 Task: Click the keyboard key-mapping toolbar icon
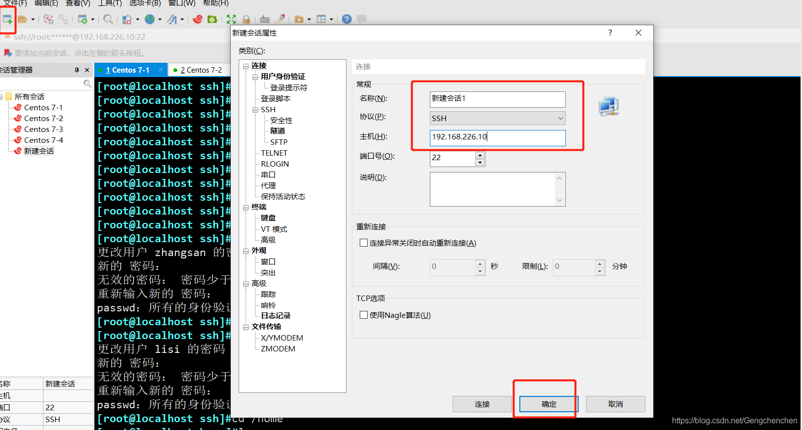[265, 19]
